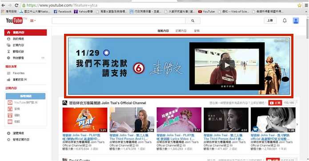Open the guide menu icon beside the logo

tap(33, 20)
